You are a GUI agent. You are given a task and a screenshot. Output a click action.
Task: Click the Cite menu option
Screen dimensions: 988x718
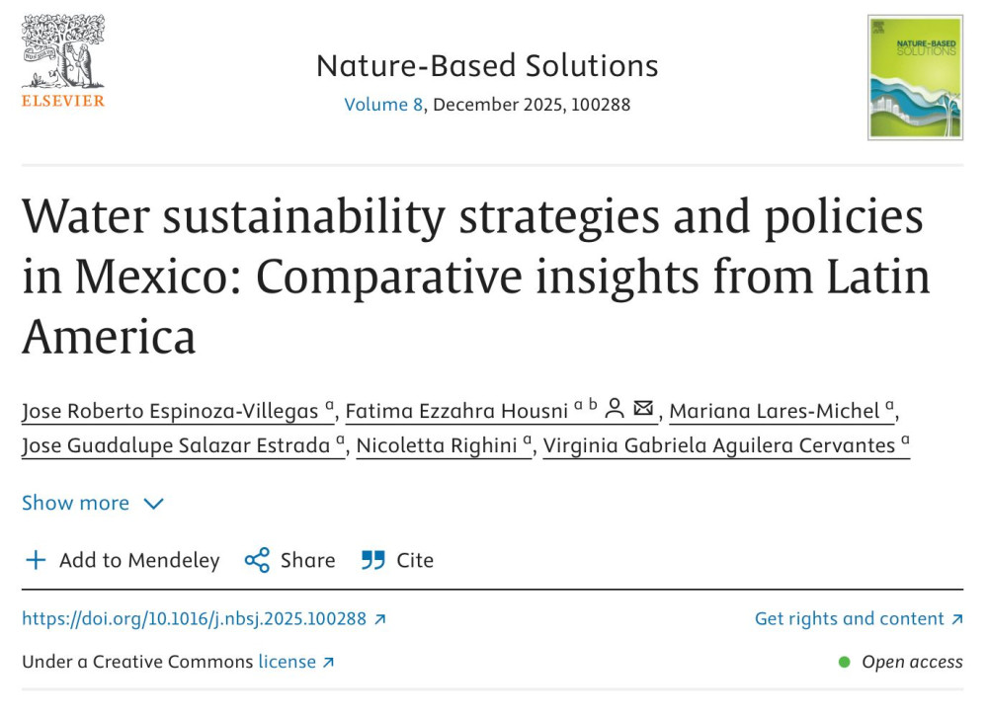pyautogui.click(x=415, y=560)
